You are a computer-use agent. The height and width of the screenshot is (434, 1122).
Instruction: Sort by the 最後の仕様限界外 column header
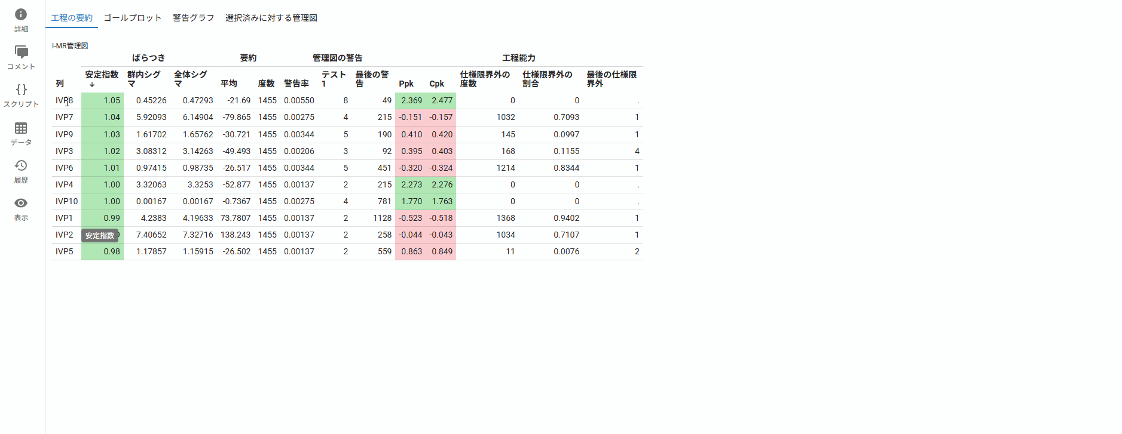(612, 79)
